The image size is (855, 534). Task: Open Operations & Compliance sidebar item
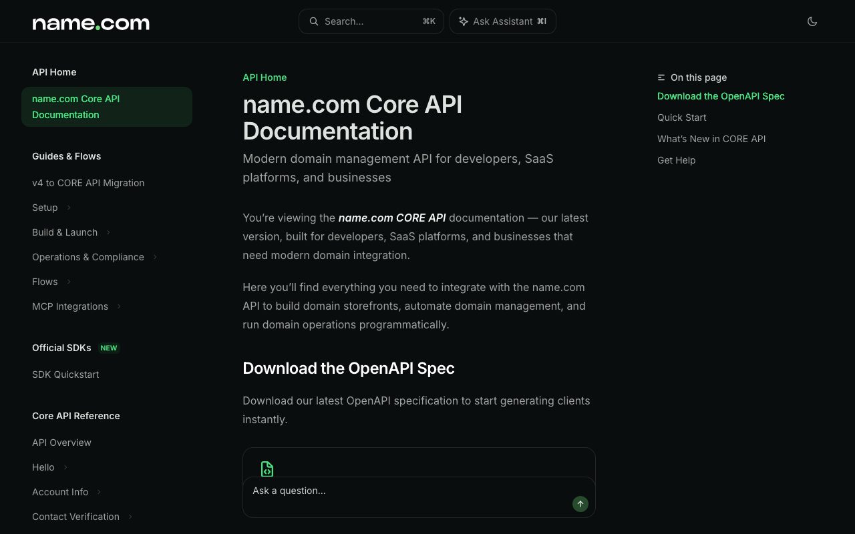coord(88,257)
